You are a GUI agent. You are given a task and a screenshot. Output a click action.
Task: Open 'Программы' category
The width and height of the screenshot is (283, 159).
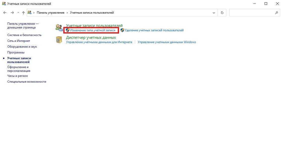pyautogui.click(x=16, y=52)
